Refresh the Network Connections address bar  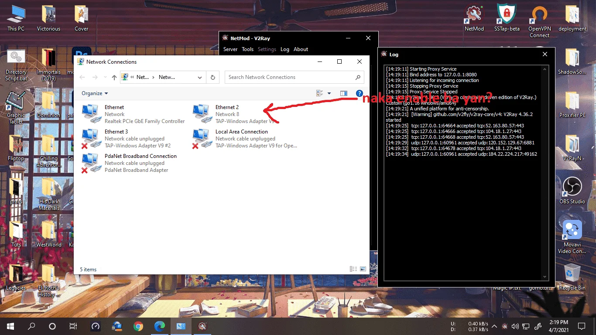213,77
